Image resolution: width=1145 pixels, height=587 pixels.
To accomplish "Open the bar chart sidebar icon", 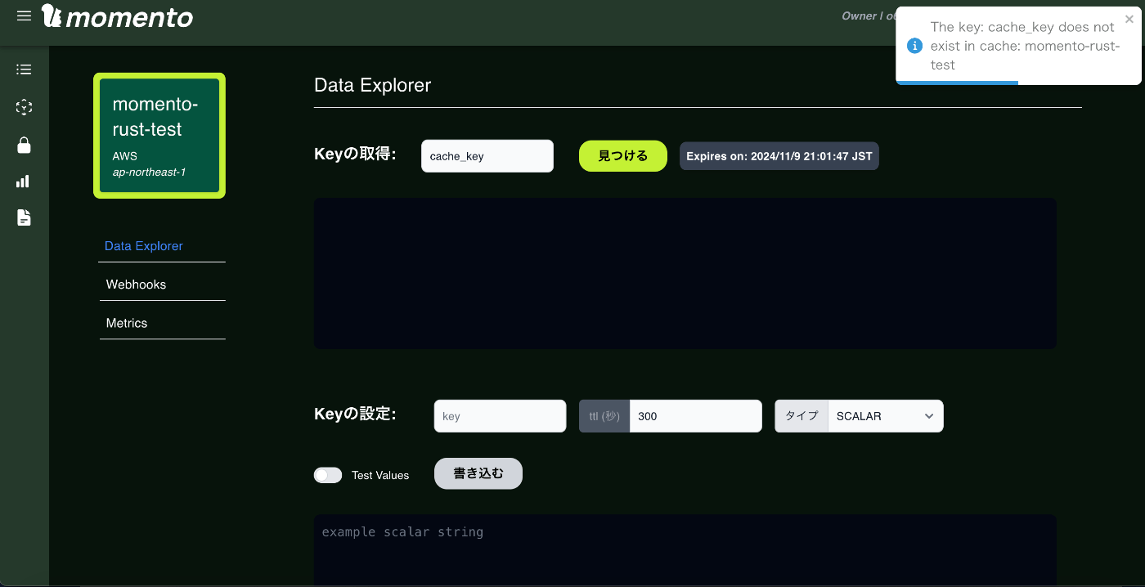I will click(23, 181).
